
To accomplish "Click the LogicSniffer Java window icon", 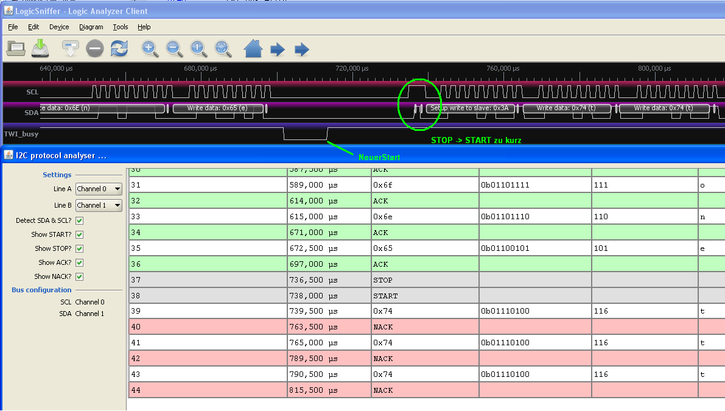I will (9, 10).
